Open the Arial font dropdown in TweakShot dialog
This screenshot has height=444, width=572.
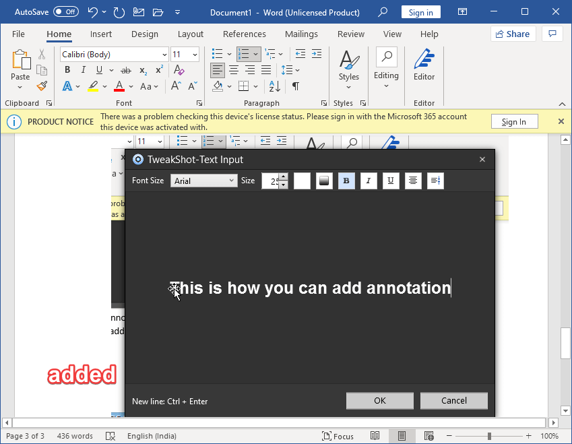pos(204,181)
